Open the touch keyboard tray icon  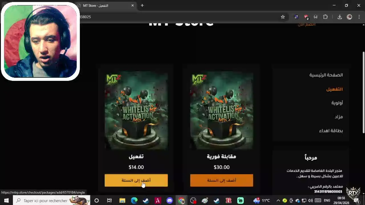click(x=318, y=200)
